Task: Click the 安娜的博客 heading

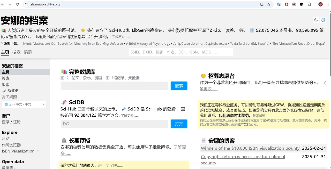Action: pyautogui.click(x=221, y=141)
